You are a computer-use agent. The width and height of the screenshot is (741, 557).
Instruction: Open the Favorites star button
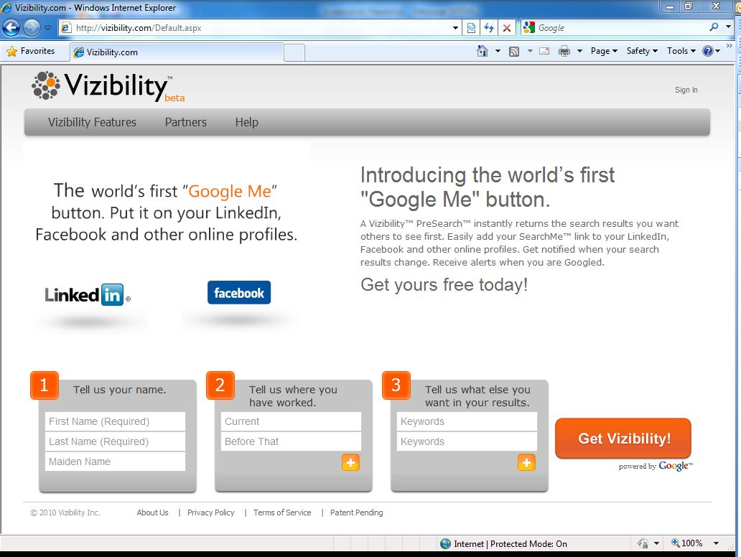[31, 51]
